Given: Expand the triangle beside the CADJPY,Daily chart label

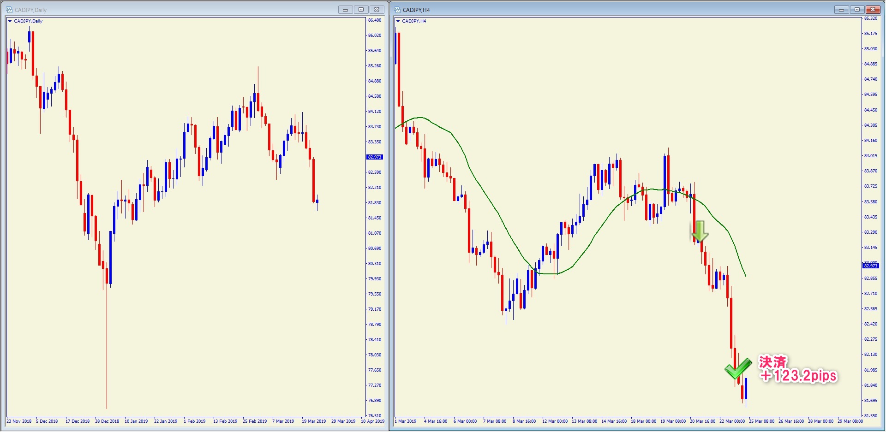Looking at the screenshot, I should tap(10, 21).
